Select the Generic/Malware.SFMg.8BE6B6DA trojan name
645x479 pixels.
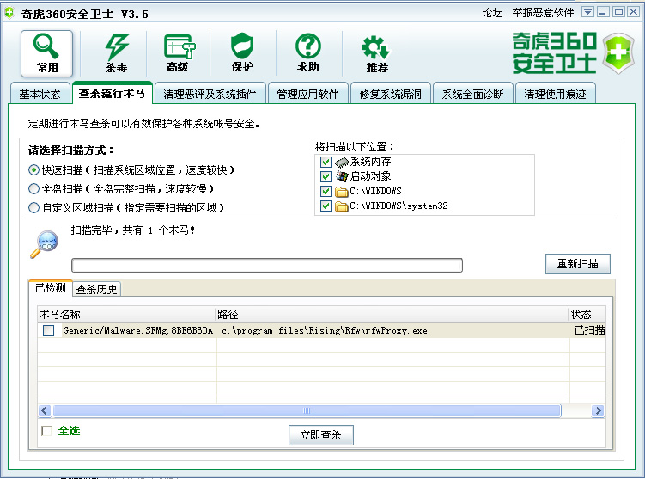click(137, 330)
